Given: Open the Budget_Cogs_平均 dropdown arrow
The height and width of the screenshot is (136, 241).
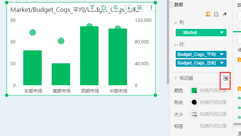Looking at the screenshot, I should (x=222, y=54).
